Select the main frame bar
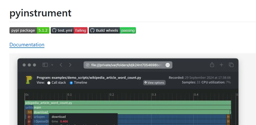Screen dimensions: 256x125 coord(132,107)
